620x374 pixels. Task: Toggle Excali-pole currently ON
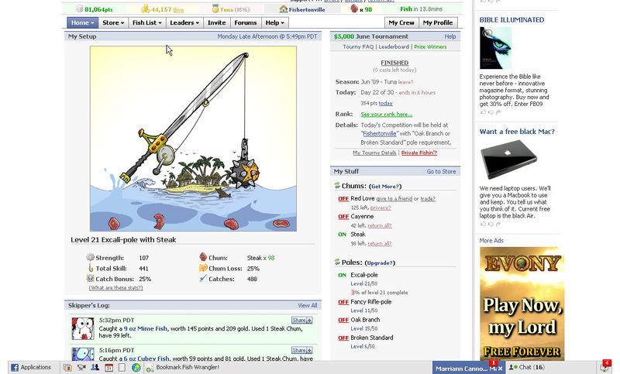coord(343,275)
